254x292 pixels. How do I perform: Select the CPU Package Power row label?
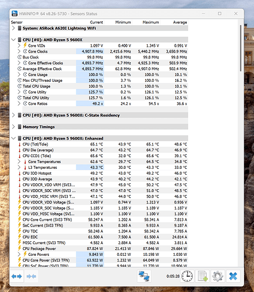(x=39, y=249)
